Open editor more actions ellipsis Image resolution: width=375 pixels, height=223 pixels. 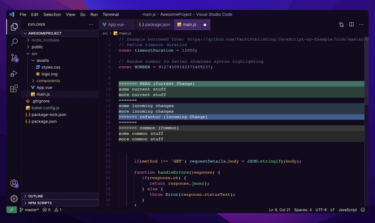point(361,25)
